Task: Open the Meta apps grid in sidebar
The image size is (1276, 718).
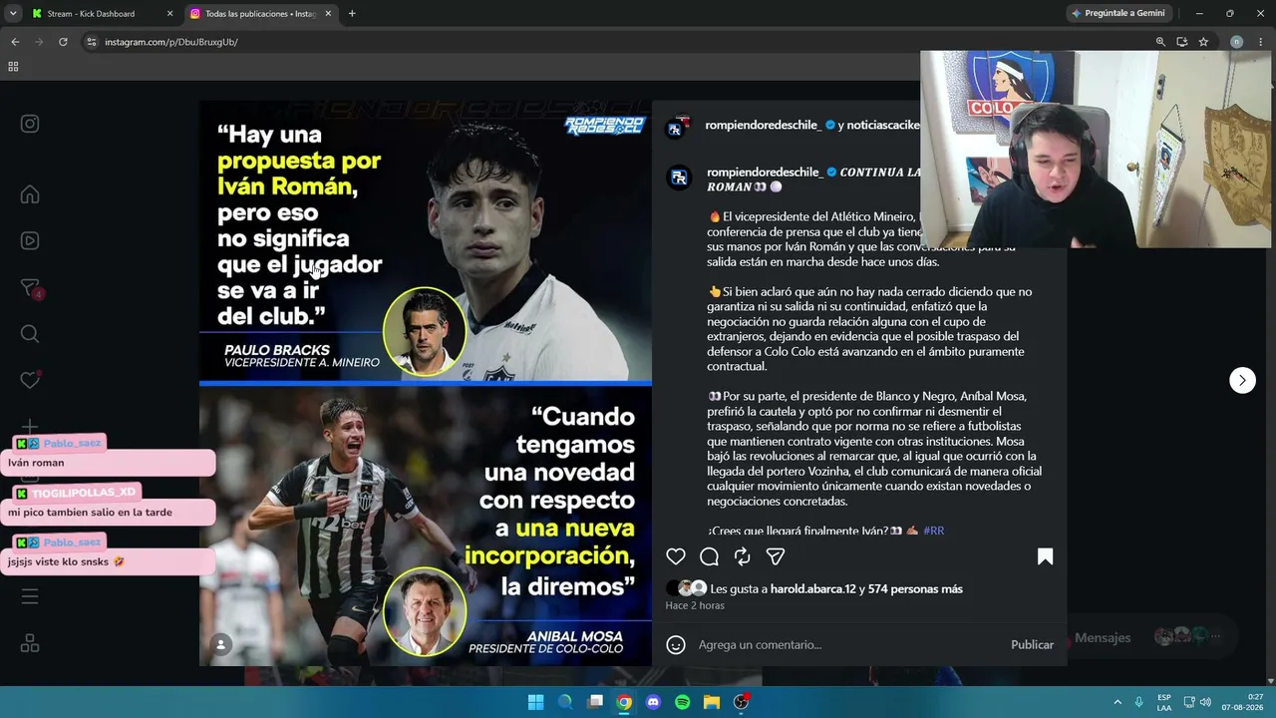Action: (30, 643)
